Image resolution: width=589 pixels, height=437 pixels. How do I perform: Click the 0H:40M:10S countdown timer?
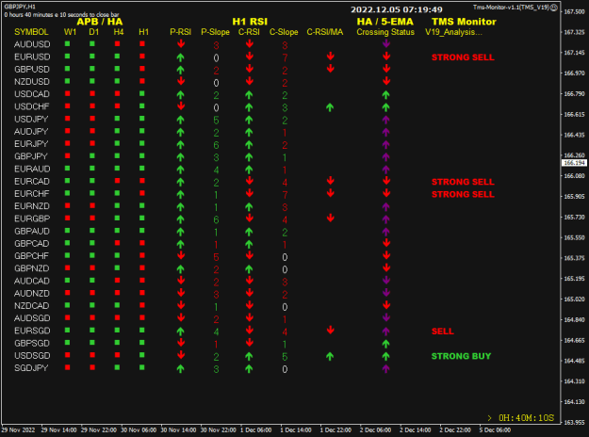coord(526,418)
